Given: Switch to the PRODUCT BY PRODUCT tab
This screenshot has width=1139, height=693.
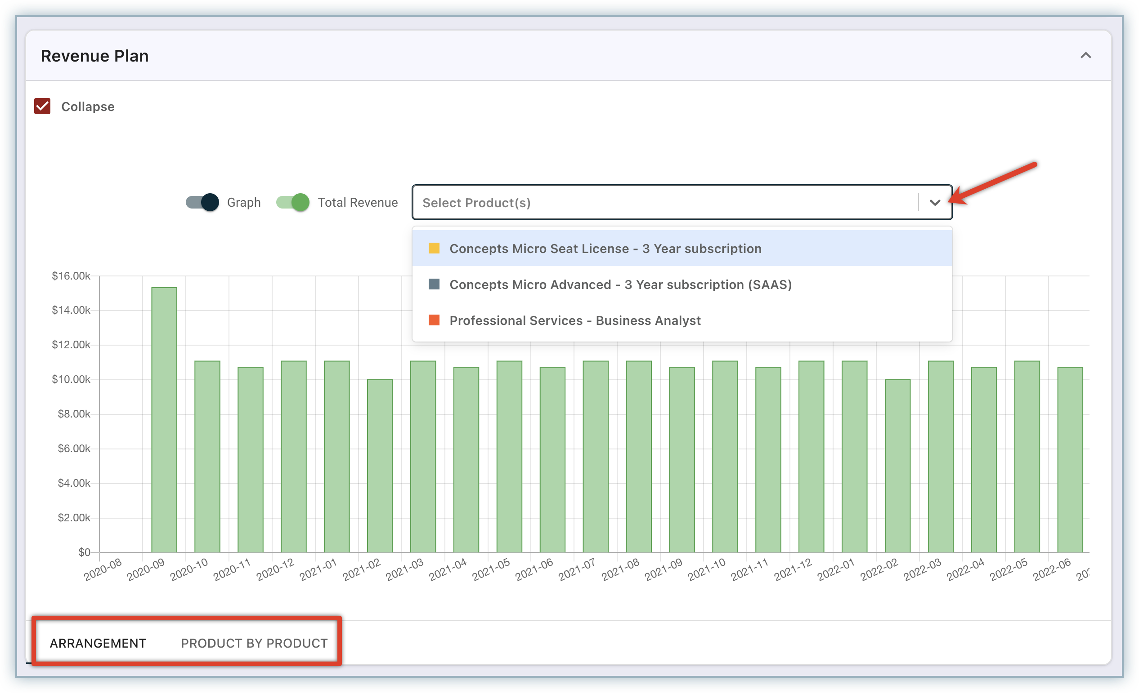Looking at the screenshot, I should (x=254, y=643).
